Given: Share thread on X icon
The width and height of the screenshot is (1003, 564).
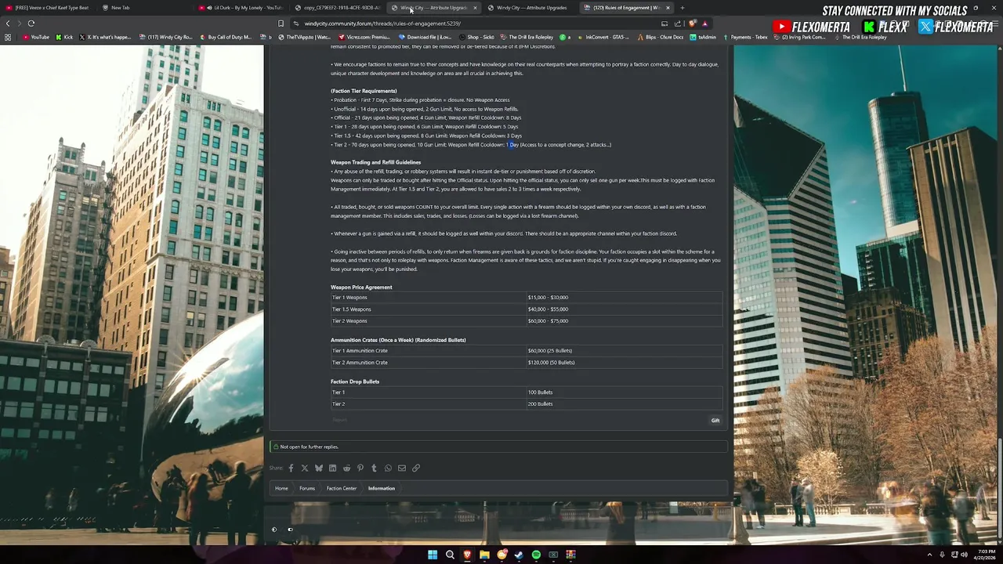Looking at the screenshot, I should pyautogui.click(x=305, y=468).
